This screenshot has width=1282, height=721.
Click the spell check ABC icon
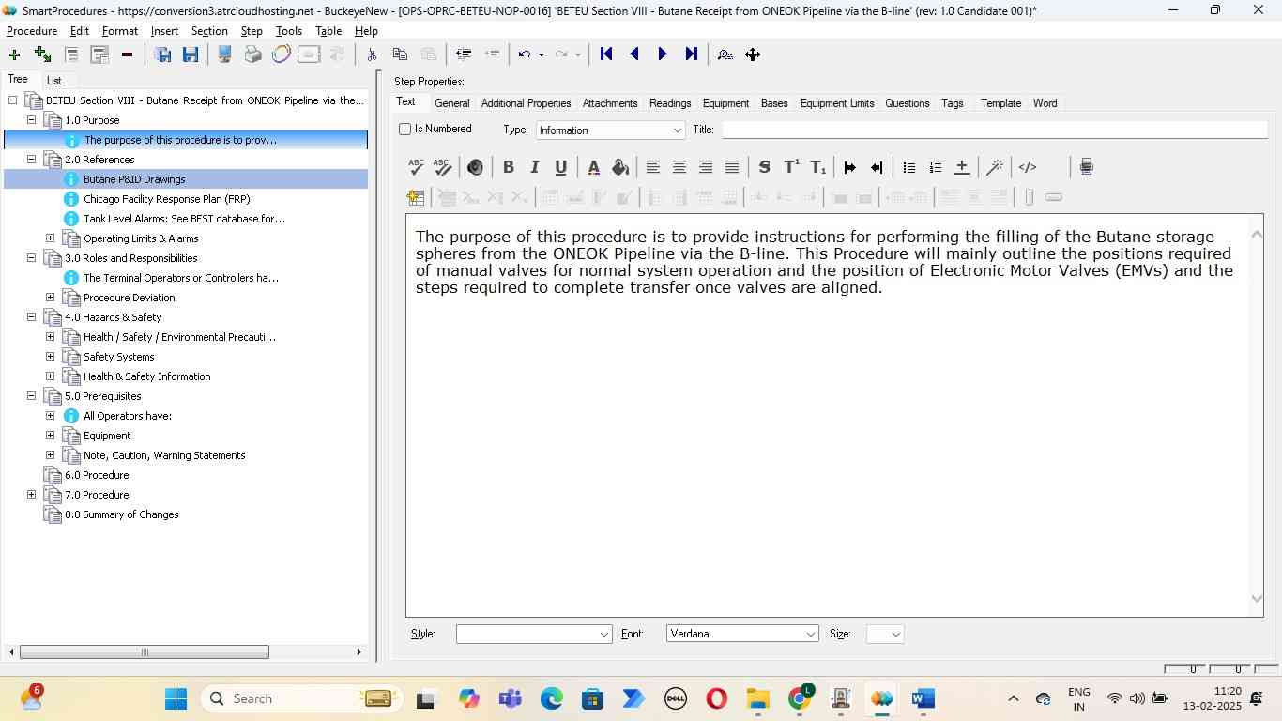[x=416, y=167]
